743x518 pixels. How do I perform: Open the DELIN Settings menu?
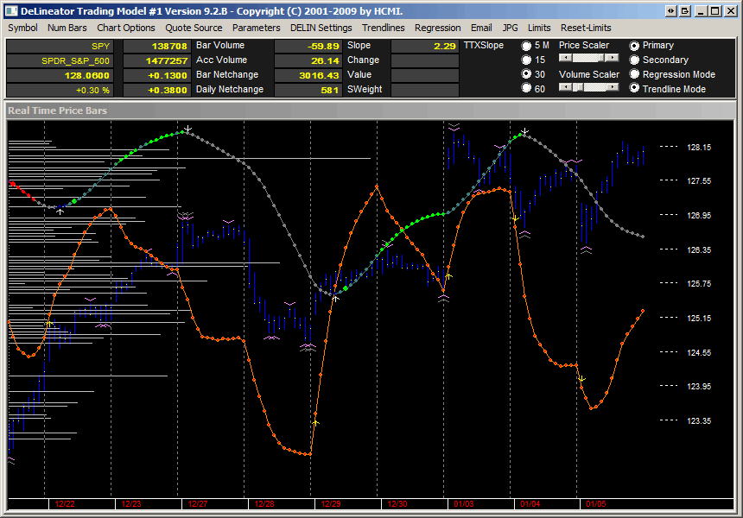321,28
